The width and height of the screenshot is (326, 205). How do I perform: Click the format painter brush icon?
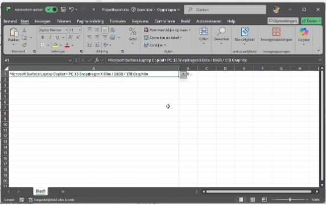[24, 45]
